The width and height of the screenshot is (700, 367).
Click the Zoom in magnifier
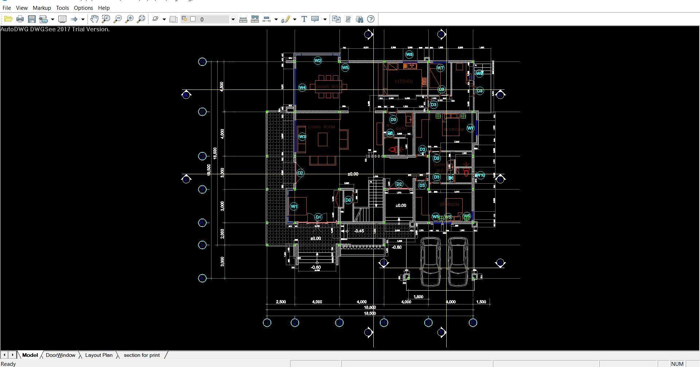(x=129, y=19)
